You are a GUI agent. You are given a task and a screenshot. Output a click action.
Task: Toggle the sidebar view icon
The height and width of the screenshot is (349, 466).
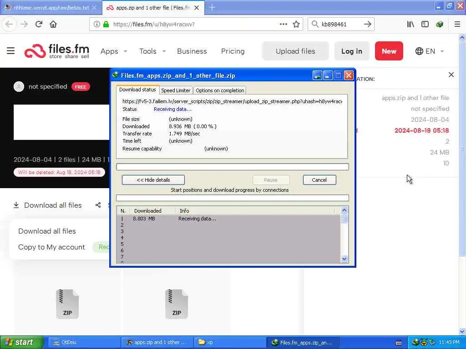coord(425,24)
